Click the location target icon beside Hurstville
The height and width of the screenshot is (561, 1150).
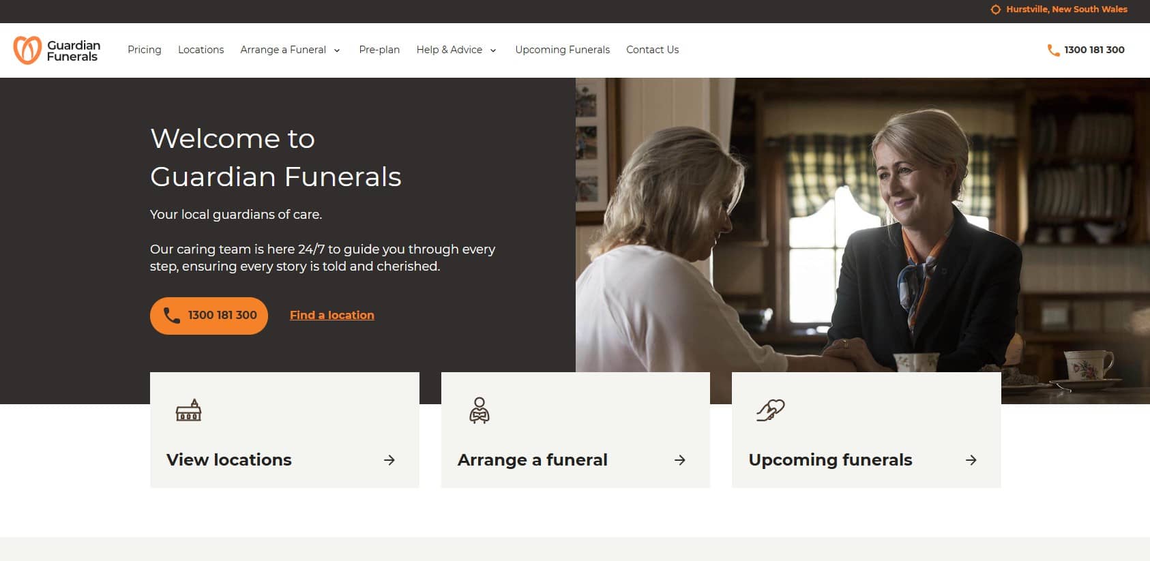[x=996, y=10]
